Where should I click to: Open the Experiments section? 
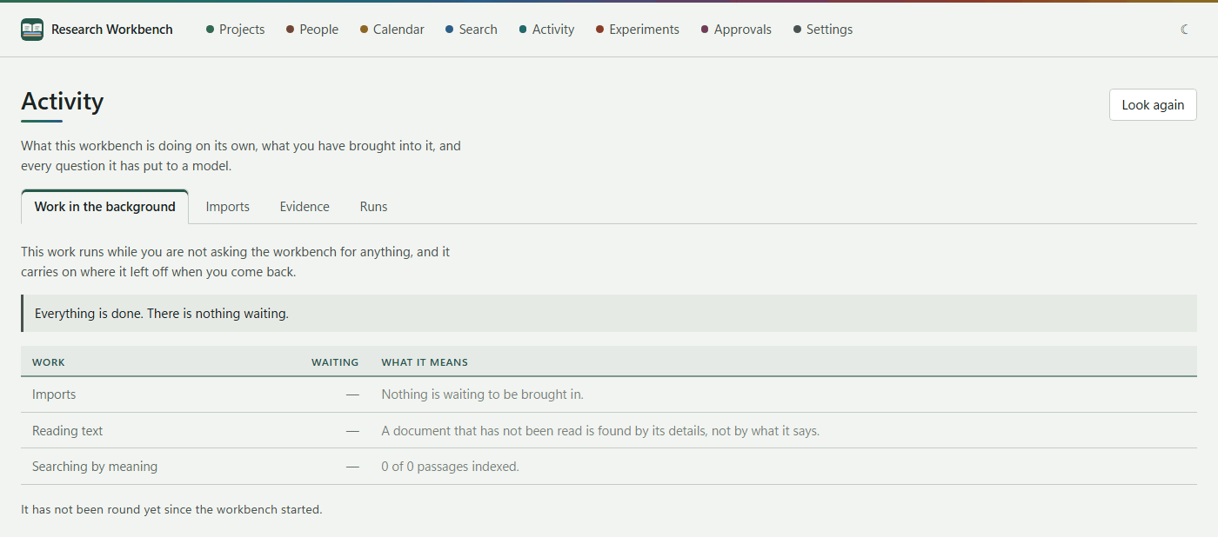[x=638, y=30]
